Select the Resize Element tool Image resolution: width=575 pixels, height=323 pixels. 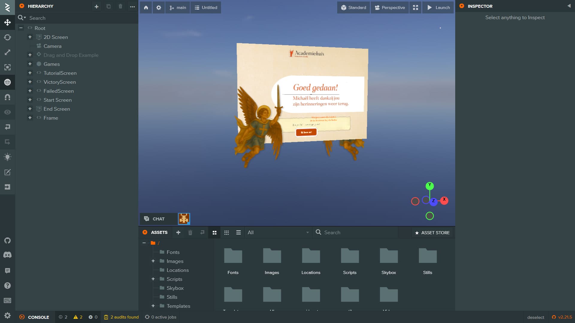click(x=7, y=67)
